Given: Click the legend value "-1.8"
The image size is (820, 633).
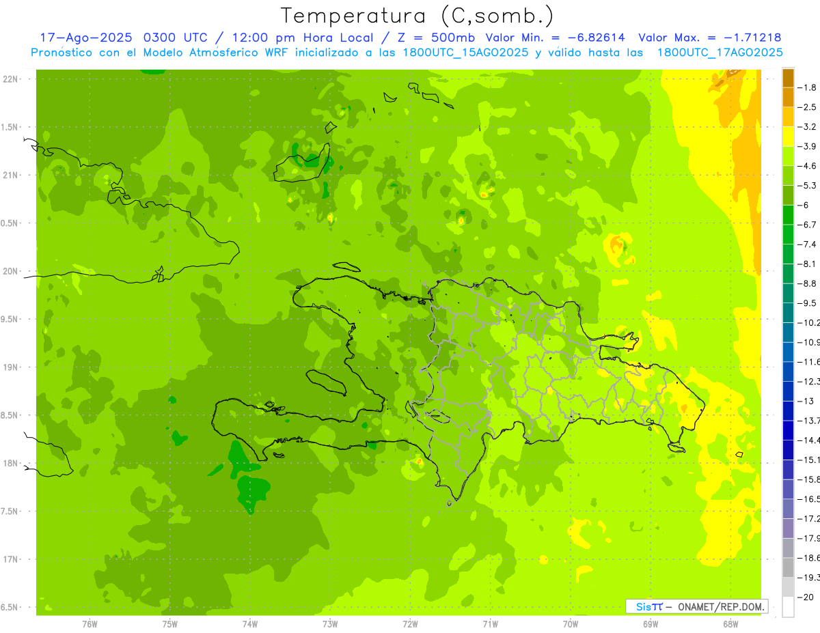Looking at the screenshot, I should (x=808, y=87).
